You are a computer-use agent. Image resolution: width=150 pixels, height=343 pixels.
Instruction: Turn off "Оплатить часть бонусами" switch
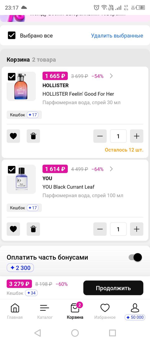point(135,257)
